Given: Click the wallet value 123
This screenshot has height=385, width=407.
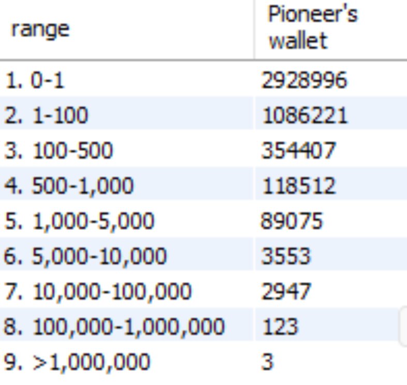Looking at the screenshot, I should coord(280,326).
